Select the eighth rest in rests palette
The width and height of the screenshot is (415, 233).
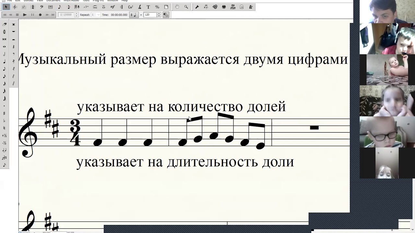tap(14, 54)
